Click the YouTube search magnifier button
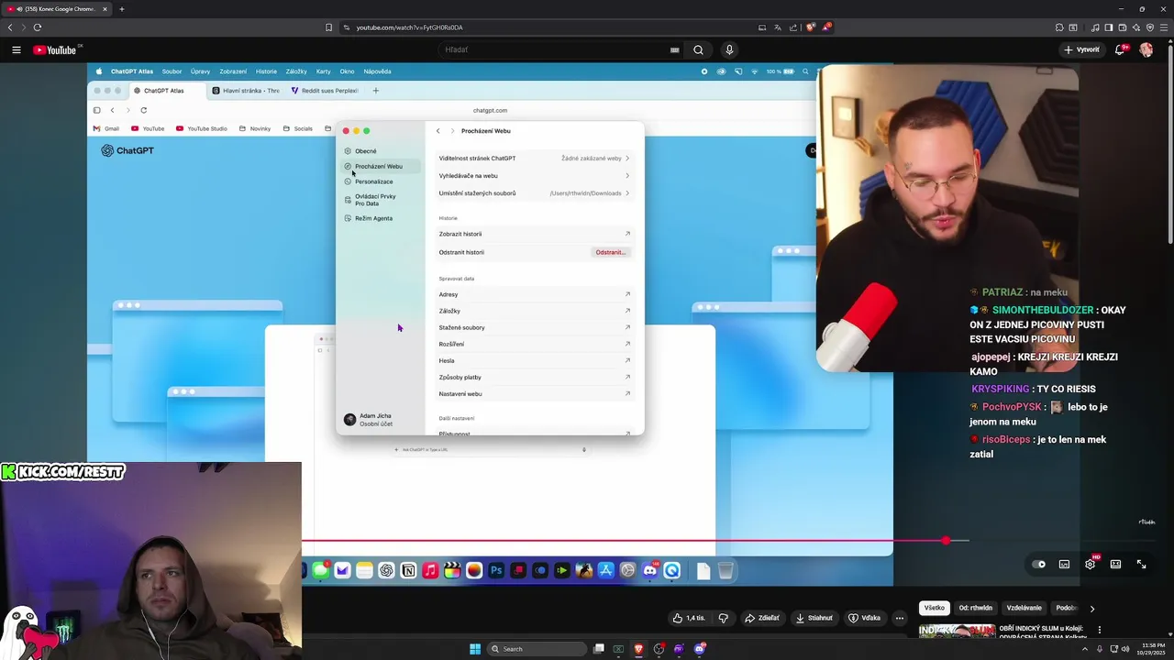1174x660 pixels. [698, 49]
